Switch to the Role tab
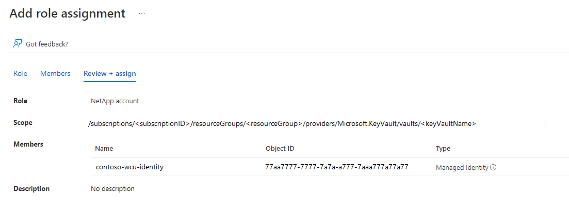 tap(20, 73)
